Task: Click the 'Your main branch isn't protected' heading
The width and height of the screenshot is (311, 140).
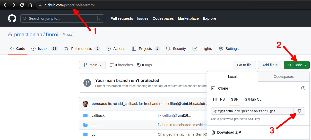Action: click(127, 80)
